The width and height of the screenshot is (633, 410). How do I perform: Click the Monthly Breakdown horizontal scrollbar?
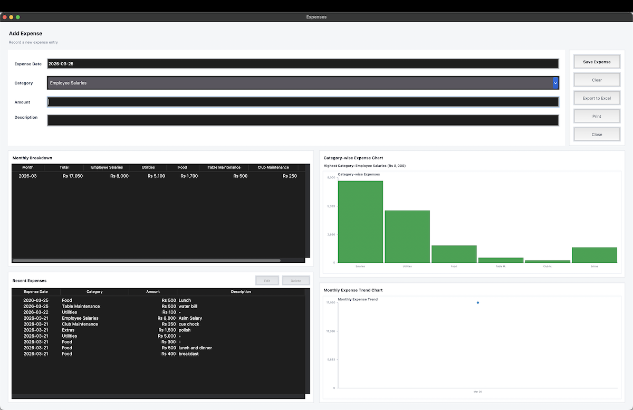click(147, 260)
